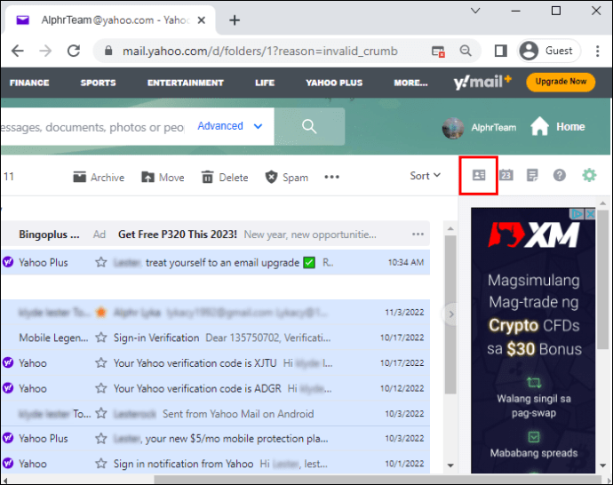Click the browser zoom magnifier icon
The width and height of the screenshot is (613, 485).
coord(466,51)
